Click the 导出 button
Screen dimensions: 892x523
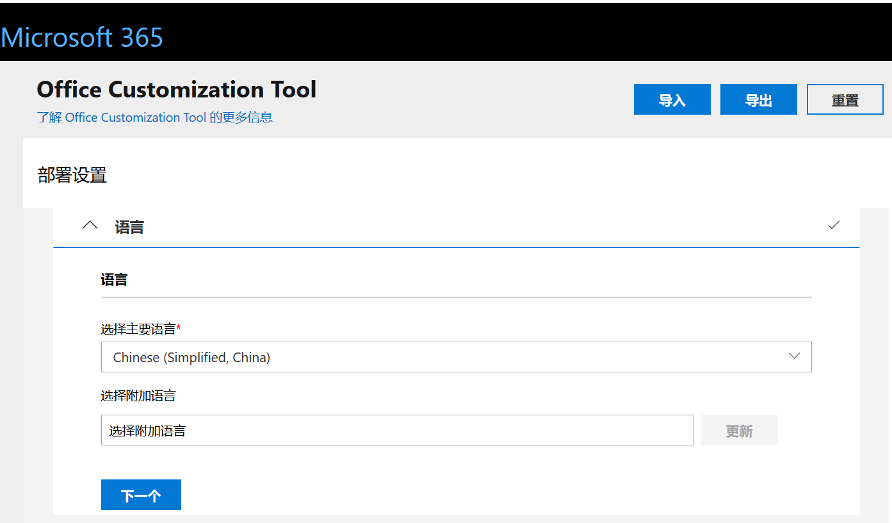(x=759, y=99)
